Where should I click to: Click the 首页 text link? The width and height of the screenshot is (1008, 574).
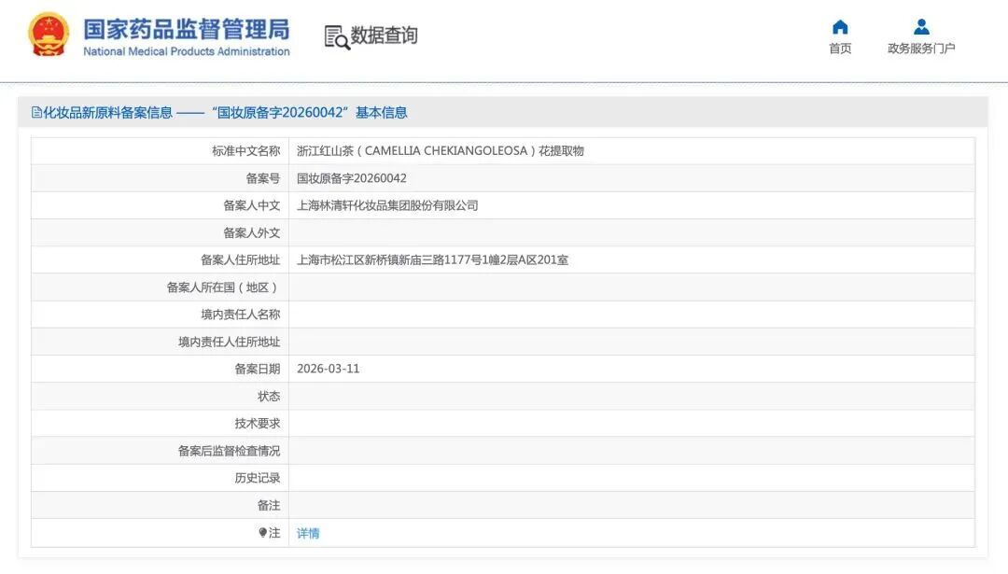coord(838,47)
